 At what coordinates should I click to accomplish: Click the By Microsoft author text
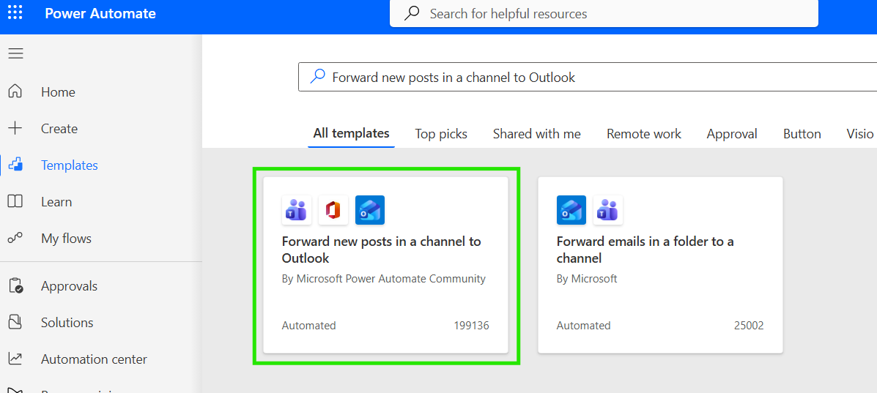(587, 278)
